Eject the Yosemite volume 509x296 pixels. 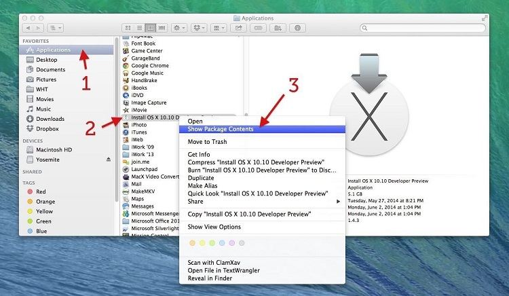tap(109, 160)
